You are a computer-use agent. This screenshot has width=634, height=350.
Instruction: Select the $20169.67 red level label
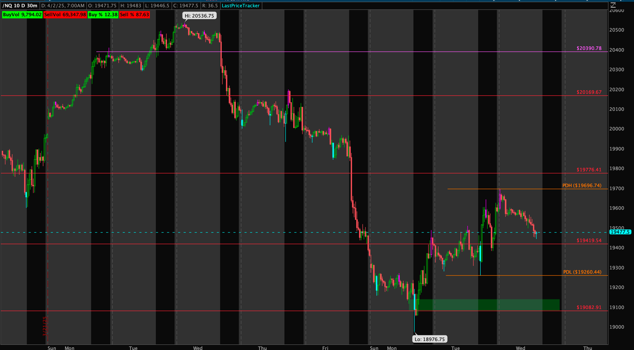click(x=589, y=92)
